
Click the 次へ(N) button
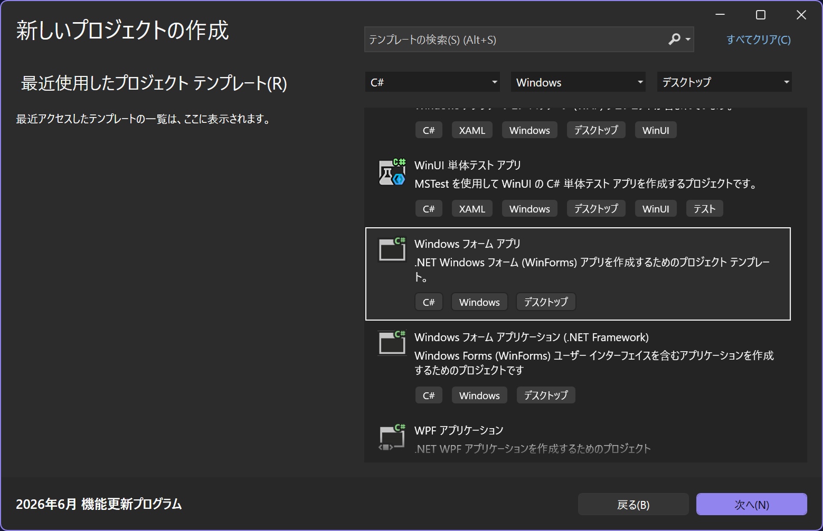(752, 504)
